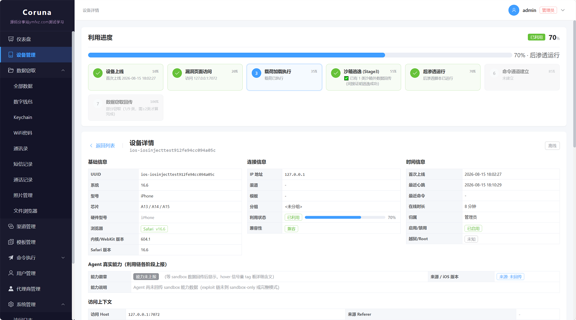Click the green check icon on 后渗透运行 step
This screenshot has height=320, width=576.
pyautogui.click(x=415, y=73)
